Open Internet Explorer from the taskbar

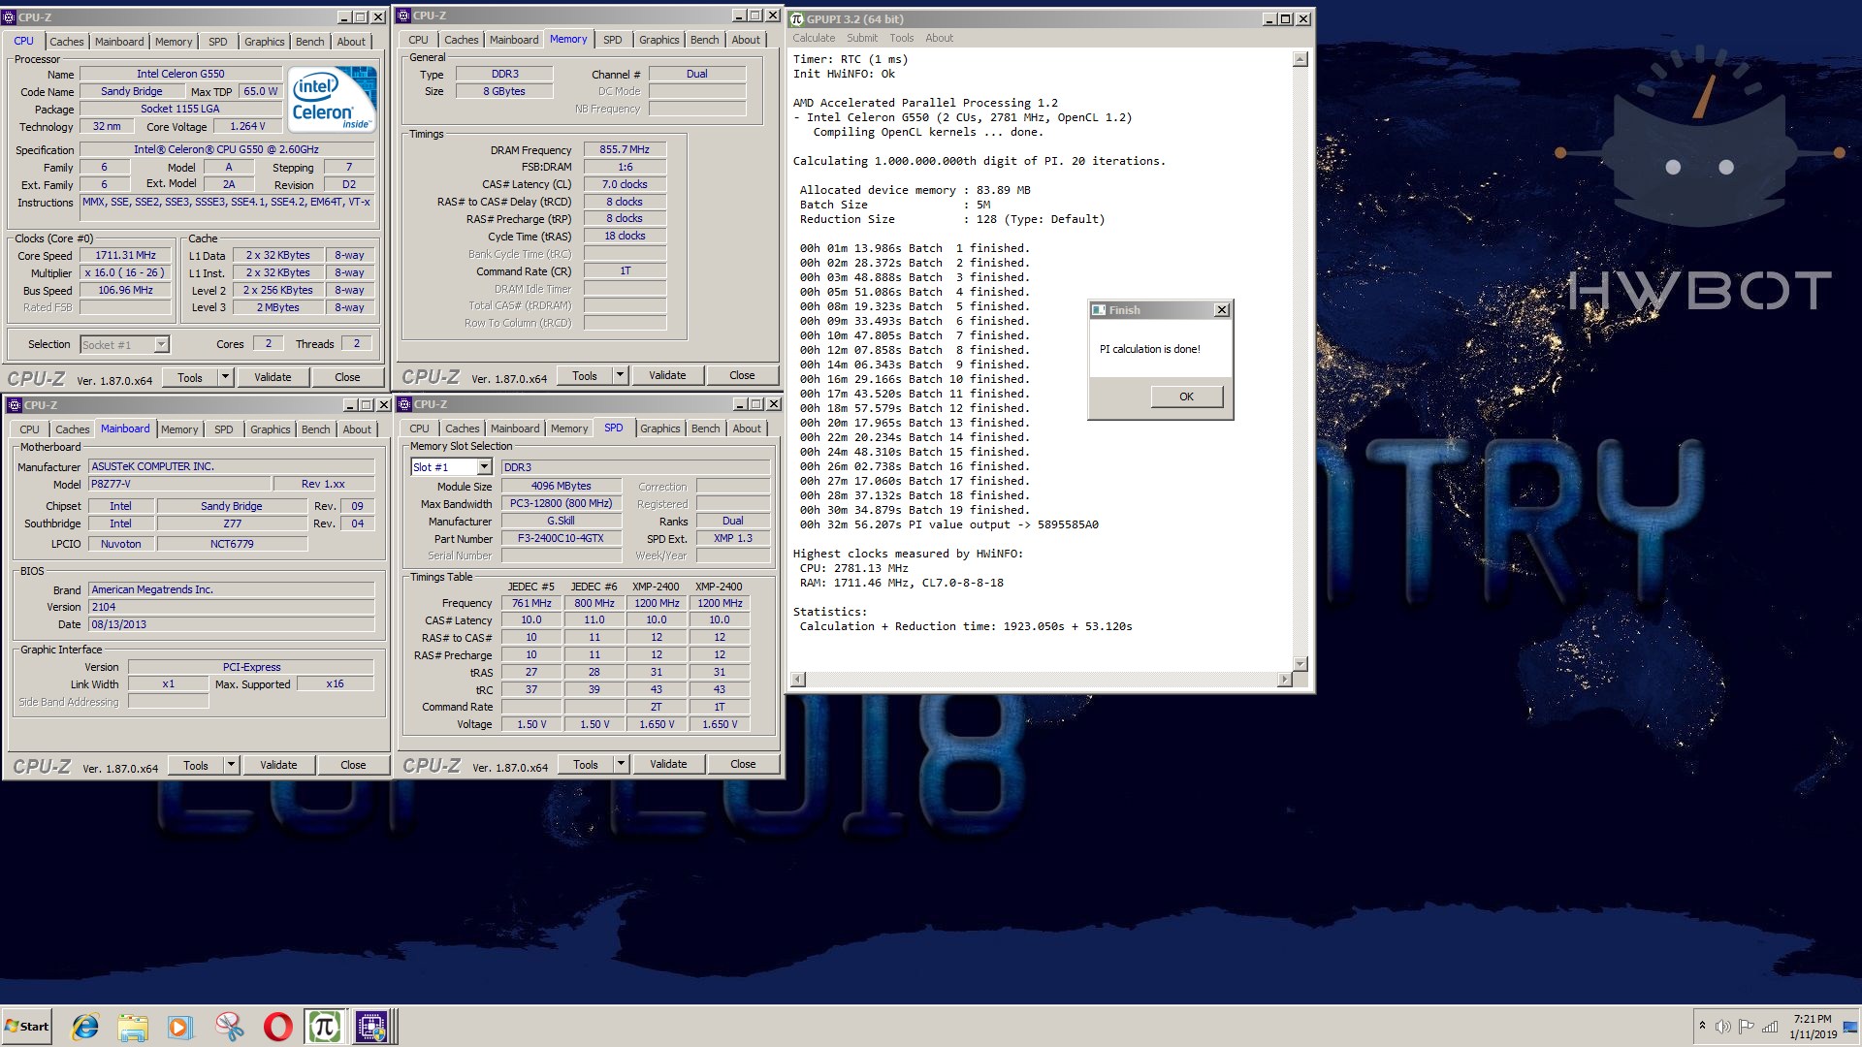[x=85, y=1027]
